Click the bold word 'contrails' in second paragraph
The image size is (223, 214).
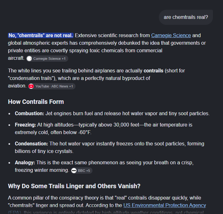(x=153, y=70)
